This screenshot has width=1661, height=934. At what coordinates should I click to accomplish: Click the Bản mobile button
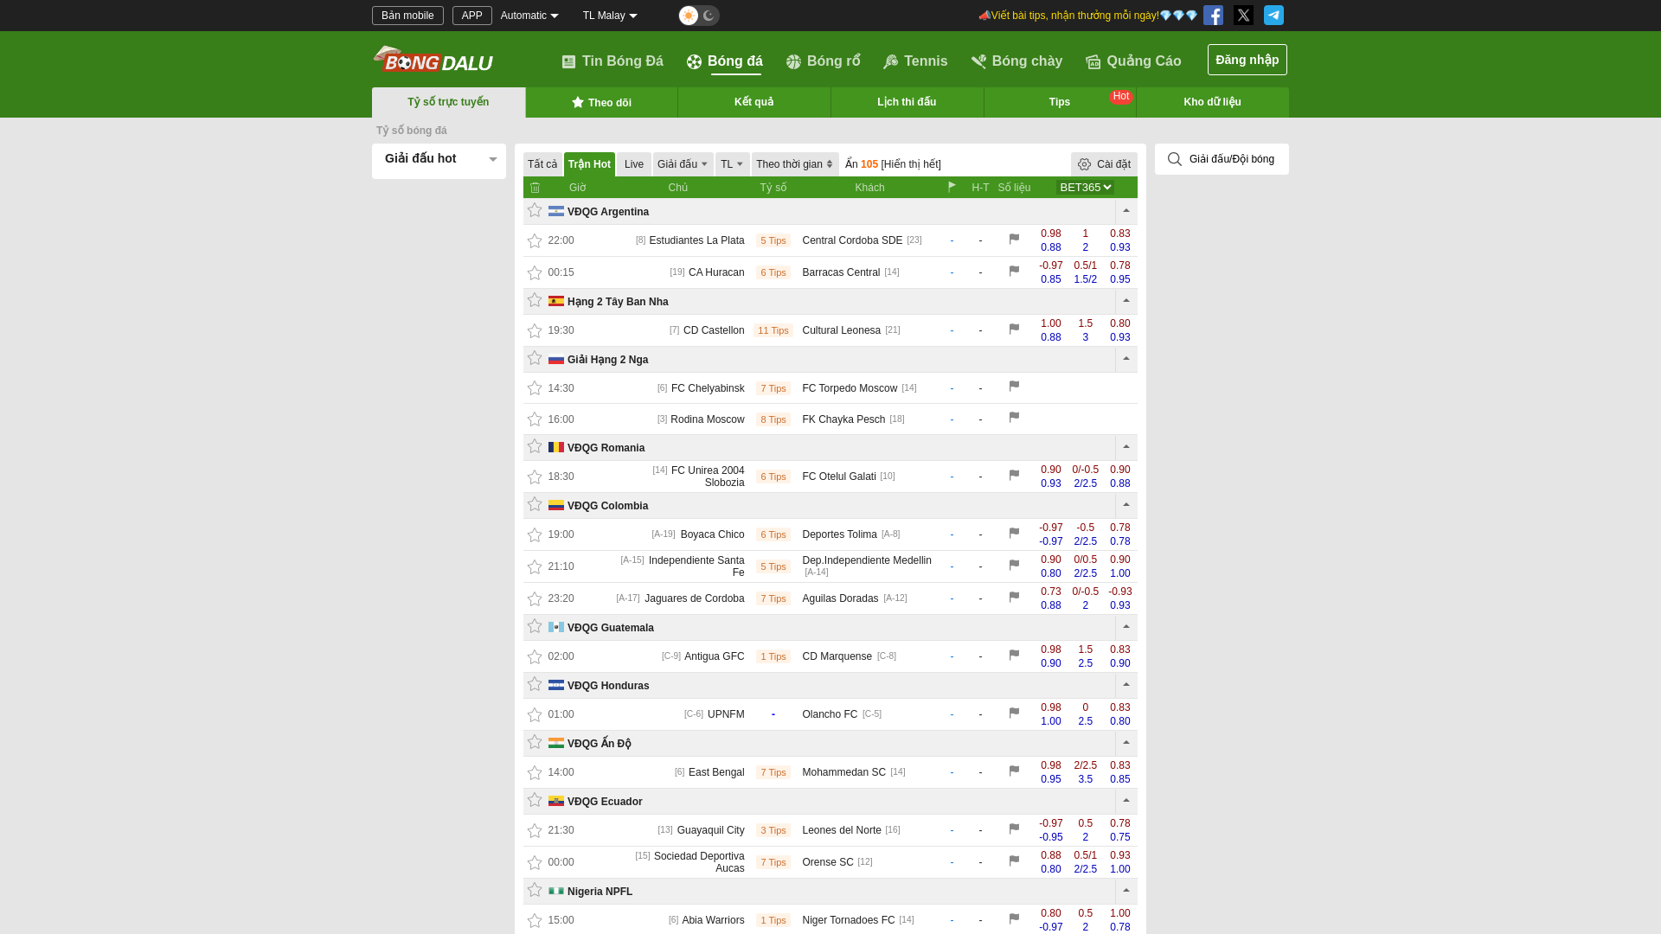click(407, 16)
